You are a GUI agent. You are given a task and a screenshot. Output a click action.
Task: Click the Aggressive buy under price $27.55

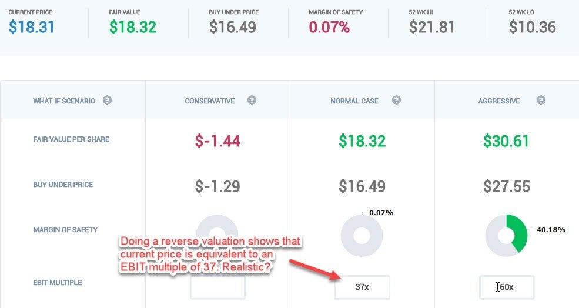[507, 186]
